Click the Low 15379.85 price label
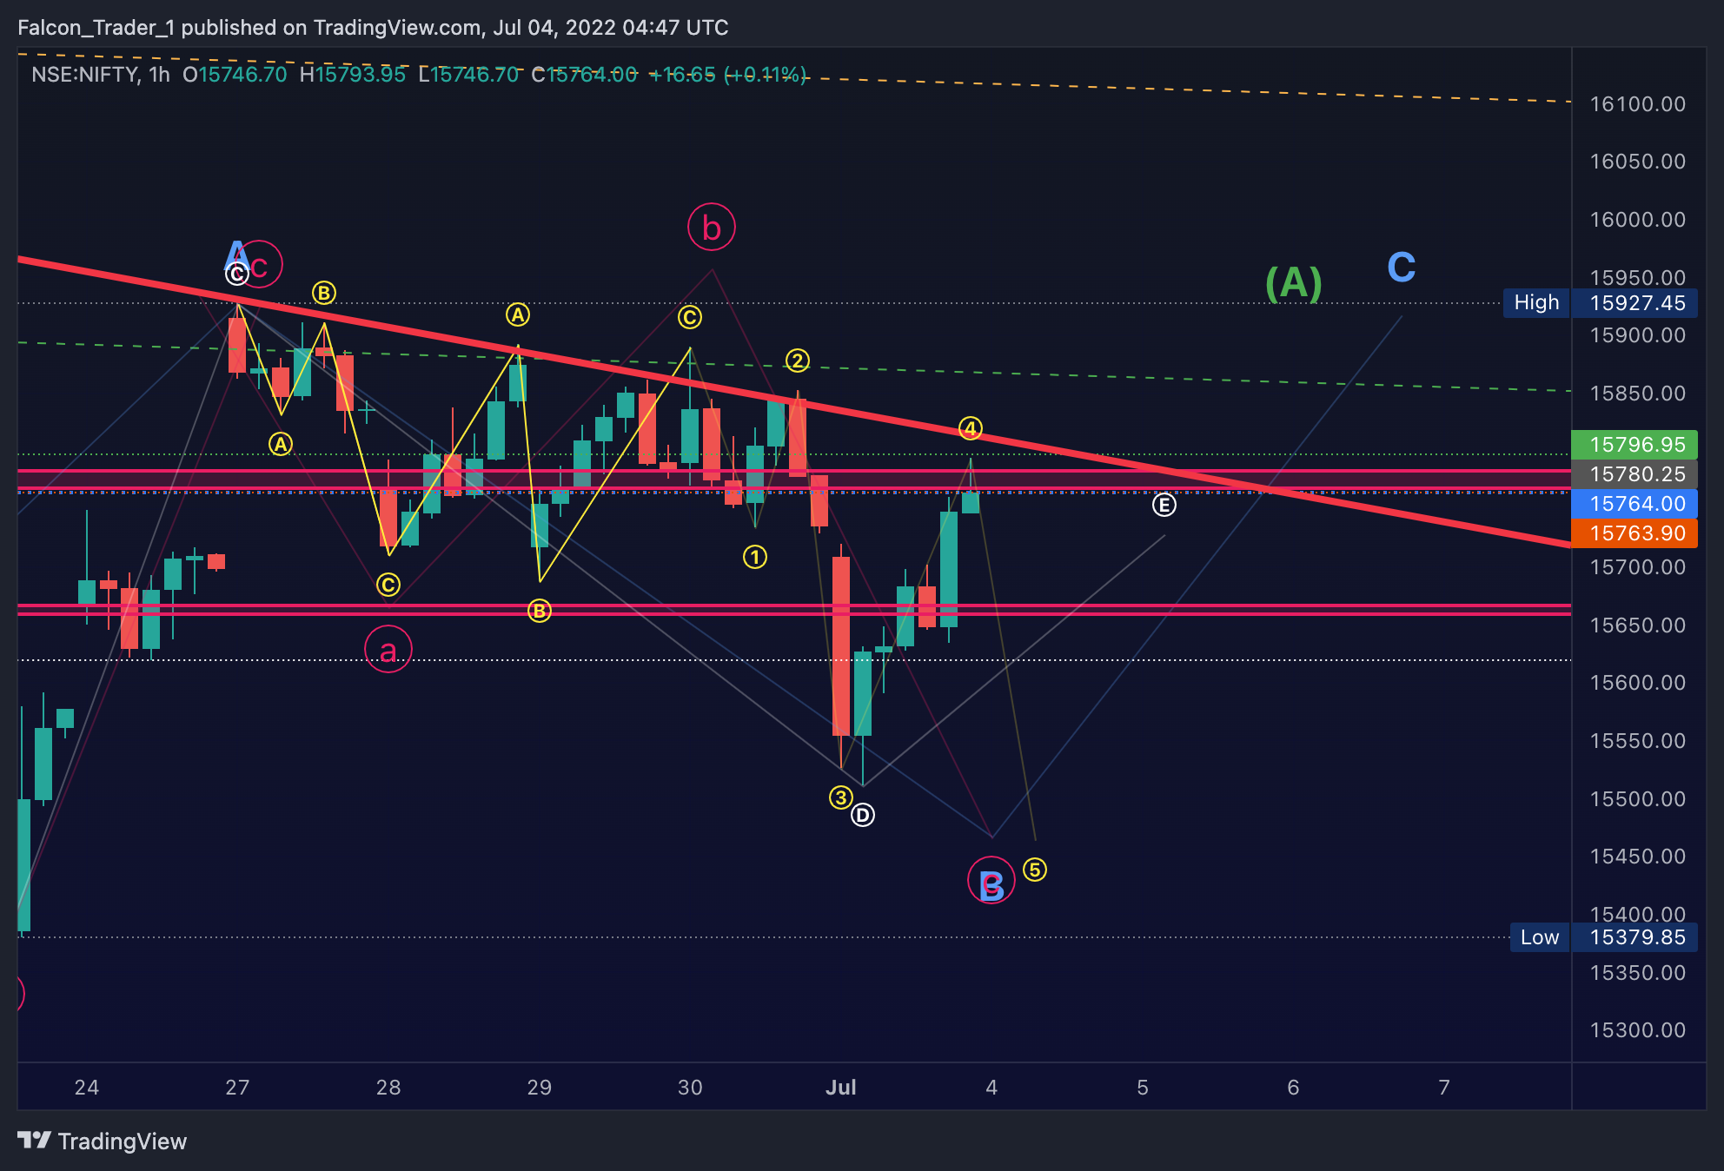The height and width of the screenshot is (1171, 1724). [x=1604, y=937]
